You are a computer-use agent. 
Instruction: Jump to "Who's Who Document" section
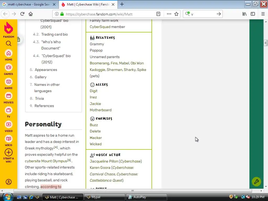(x=51, y=45)
